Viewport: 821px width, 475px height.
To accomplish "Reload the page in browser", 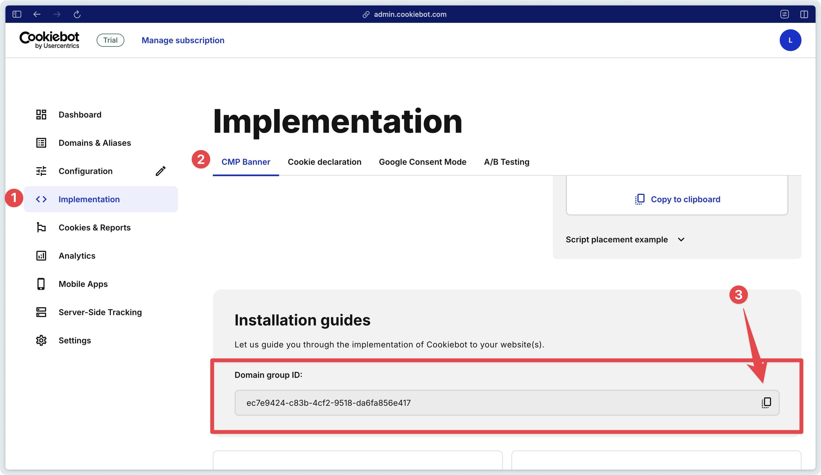I will (x=77, y=14).
